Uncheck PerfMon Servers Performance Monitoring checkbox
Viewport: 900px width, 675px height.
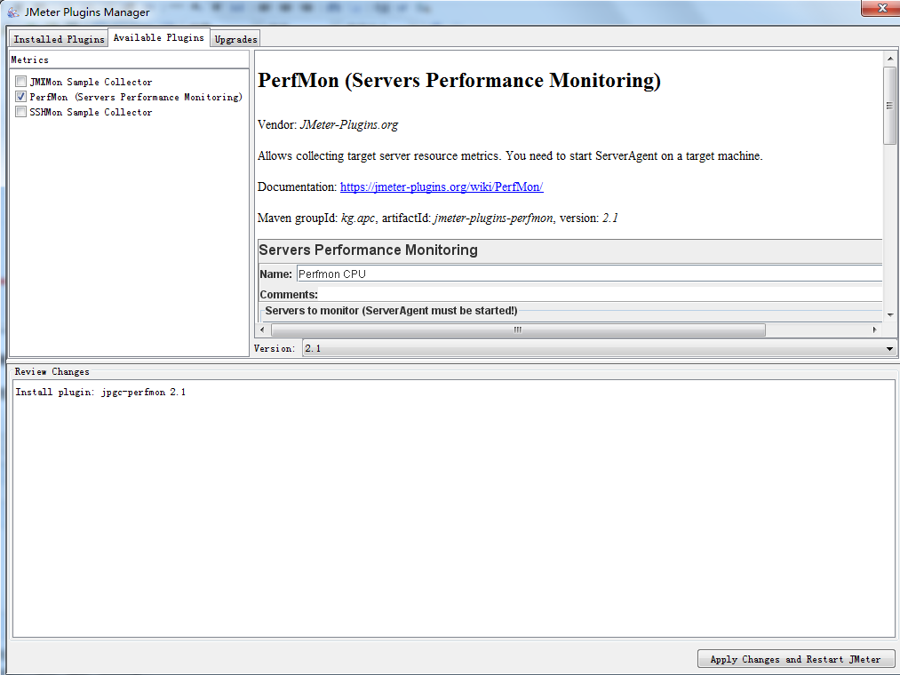coord(20,97)
